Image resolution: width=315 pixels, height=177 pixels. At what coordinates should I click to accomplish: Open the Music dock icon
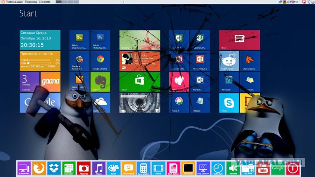98,168
